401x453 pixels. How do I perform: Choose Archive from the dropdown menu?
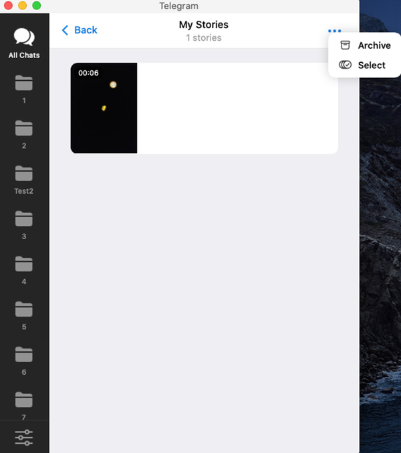pyautogui.click(x=374, y=45)
